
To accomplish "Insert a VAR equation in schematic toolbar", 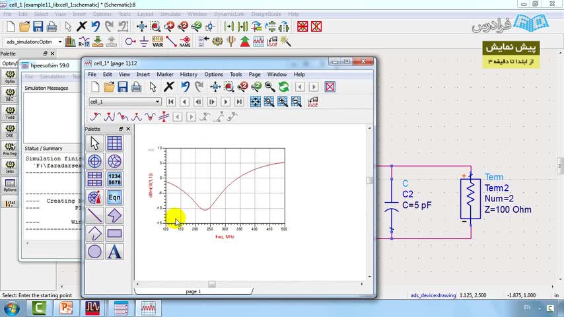I will coord(158,42).
